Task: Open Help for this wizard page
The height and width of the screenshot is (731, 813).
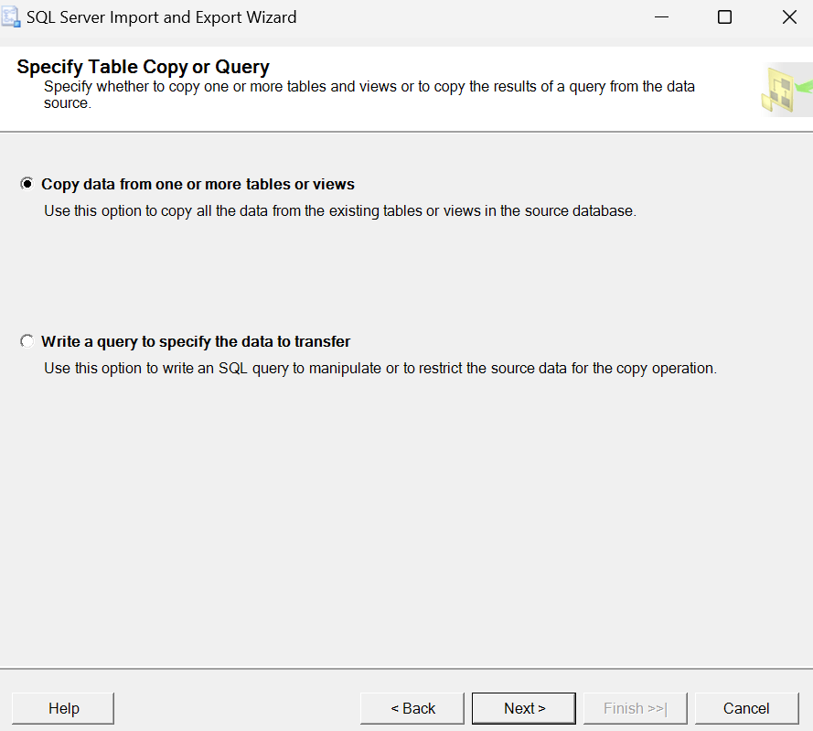Action: 63,708
